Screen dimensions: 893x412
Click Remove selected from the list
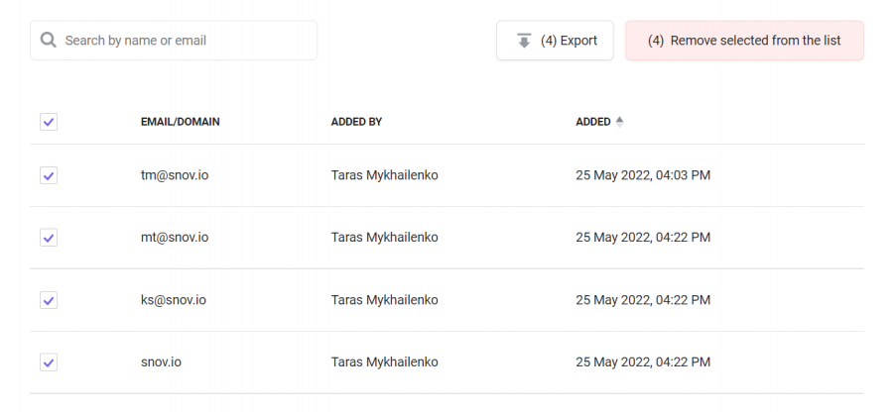744,41
